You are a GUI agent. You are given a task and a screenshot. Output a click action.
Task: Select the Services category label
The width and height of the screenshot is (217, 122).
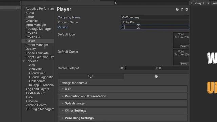coord(32,61)
